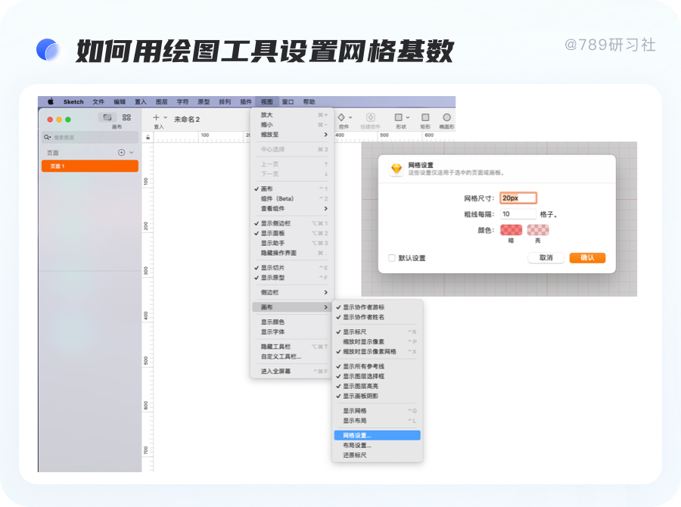Click the 创建控件 create symbol icon

[x=371, y=118]
